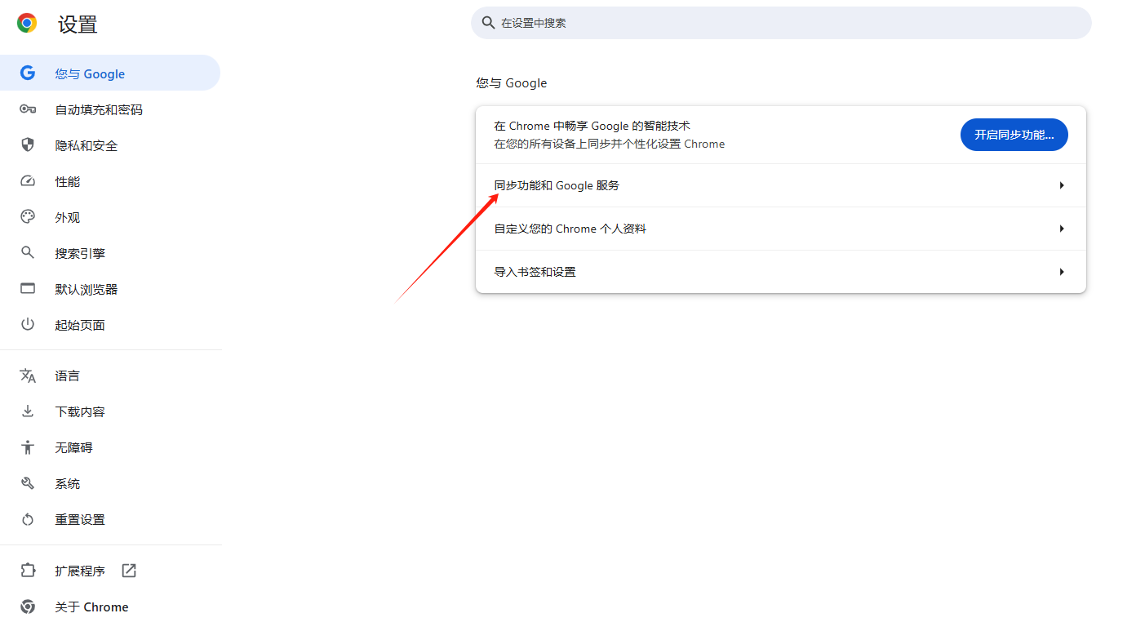Open 起始页面 settings section
This screenshot has height=640, width=1136.
pos(110,325)
